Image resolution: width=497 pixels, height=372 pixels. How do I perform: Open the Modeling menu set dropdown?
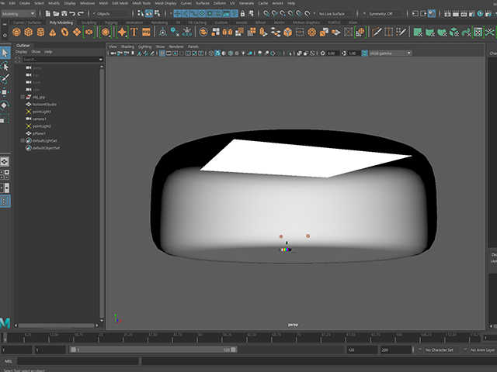click(x=19, y=14)
